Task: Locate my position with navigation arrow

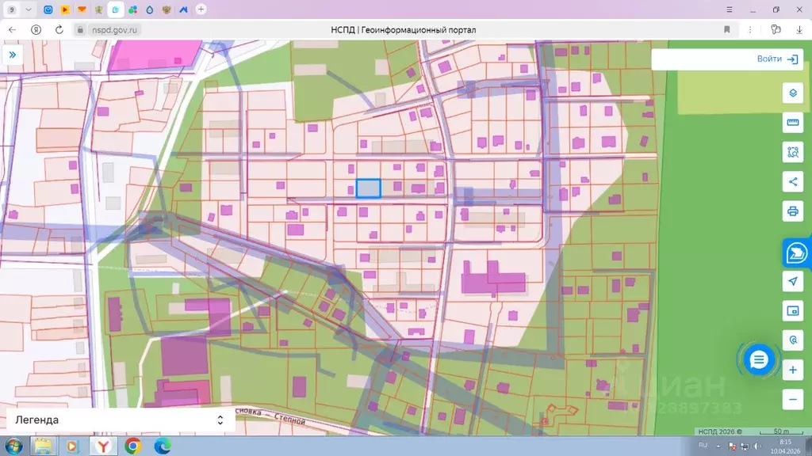Action: pos(793,281)
